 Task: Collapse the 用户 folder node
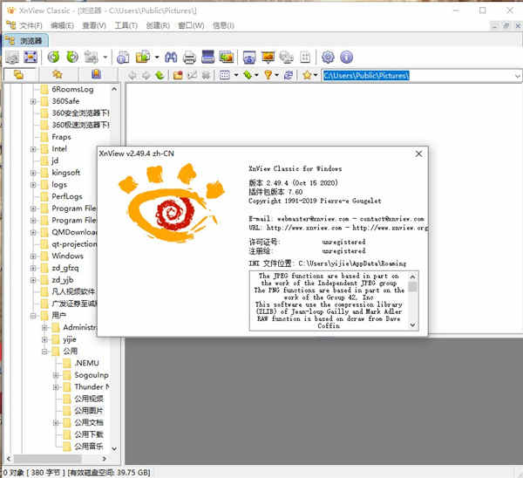33,316
